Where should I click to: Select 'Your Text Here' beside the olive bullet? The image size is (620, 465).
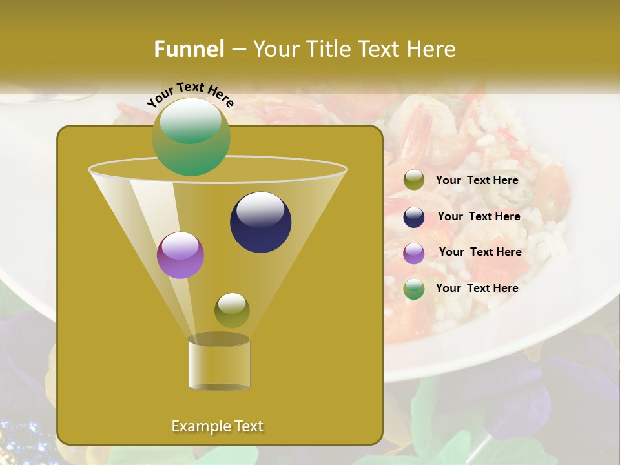[477, 180]
